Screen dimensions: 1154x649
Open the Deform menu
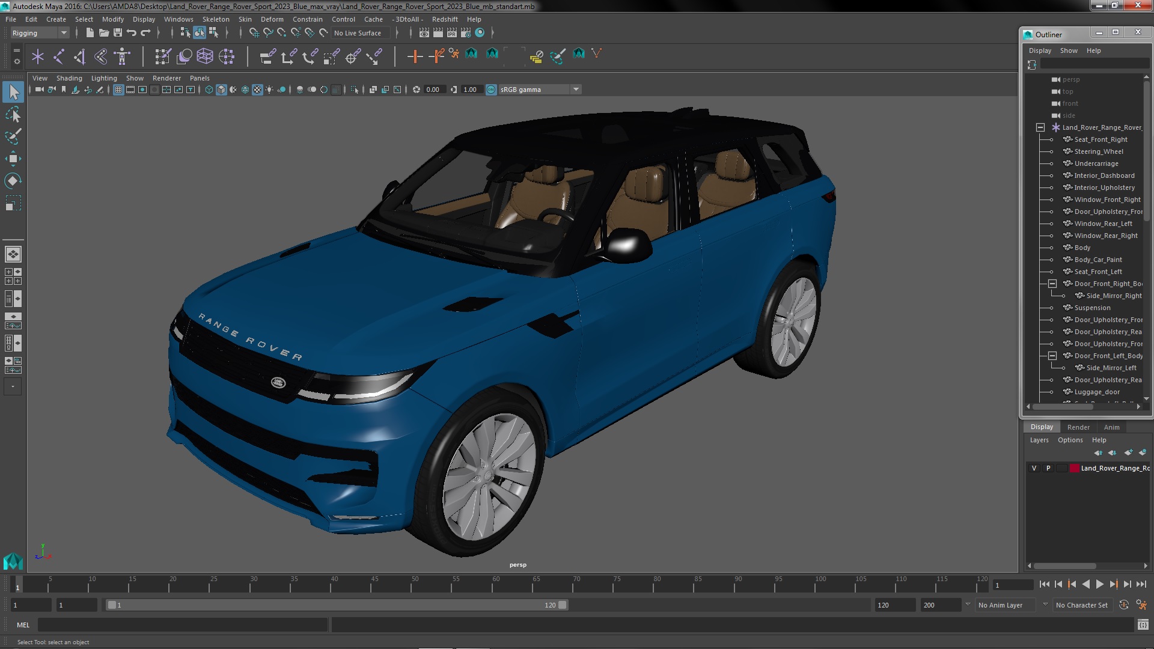272,19
